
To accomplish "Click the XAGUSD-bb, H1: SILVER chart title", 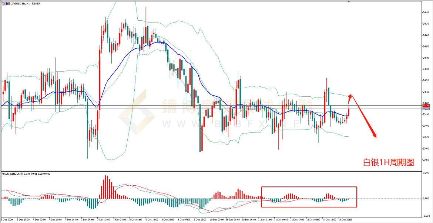I will 22,3.
